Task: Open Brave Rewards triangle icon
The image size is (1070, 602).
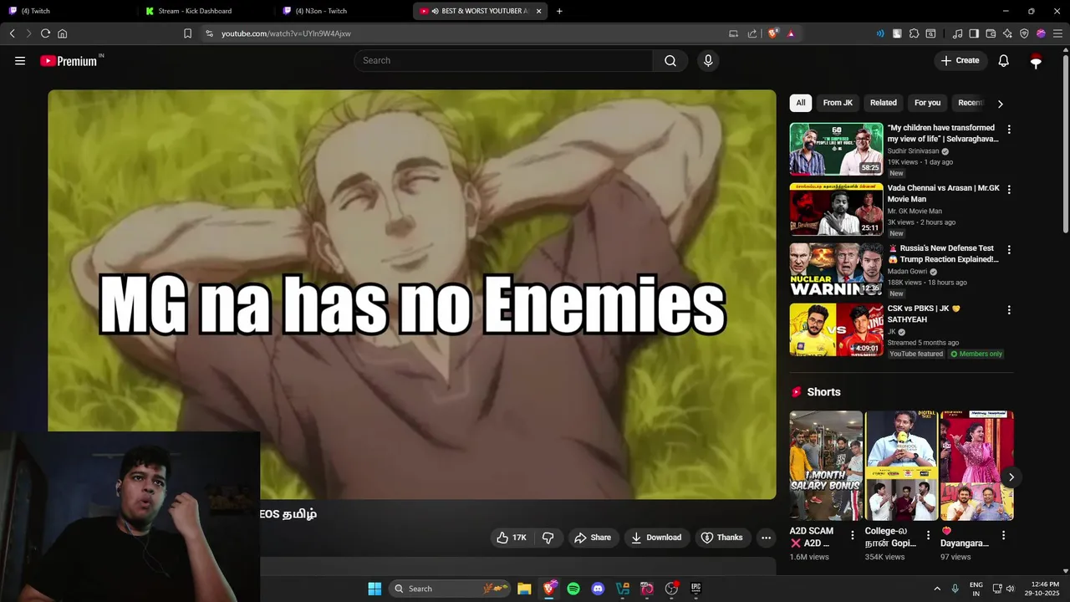Action: click(x=791, y=33)
